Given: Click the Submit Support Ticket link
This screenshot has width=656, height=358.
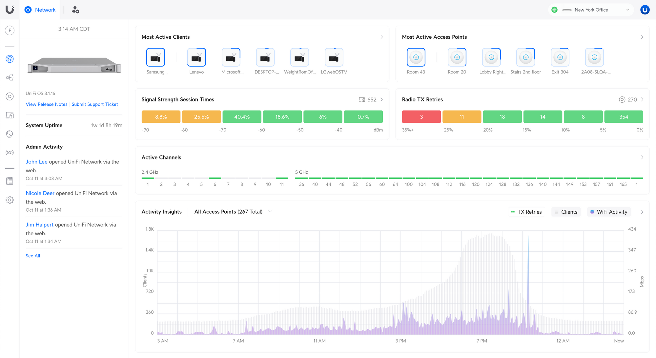Looking at the screenshot, I should click(x=95, y=104).
